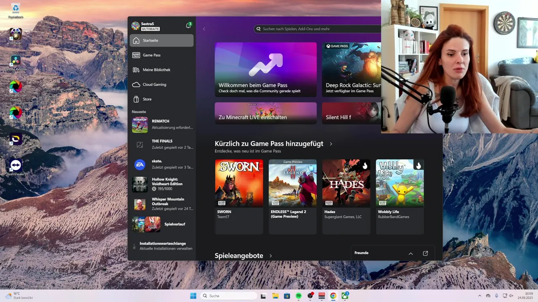The height and width of the screenshot is (302, 538).
Task: Open Spielverlauf play history
Action: point(162,224)
